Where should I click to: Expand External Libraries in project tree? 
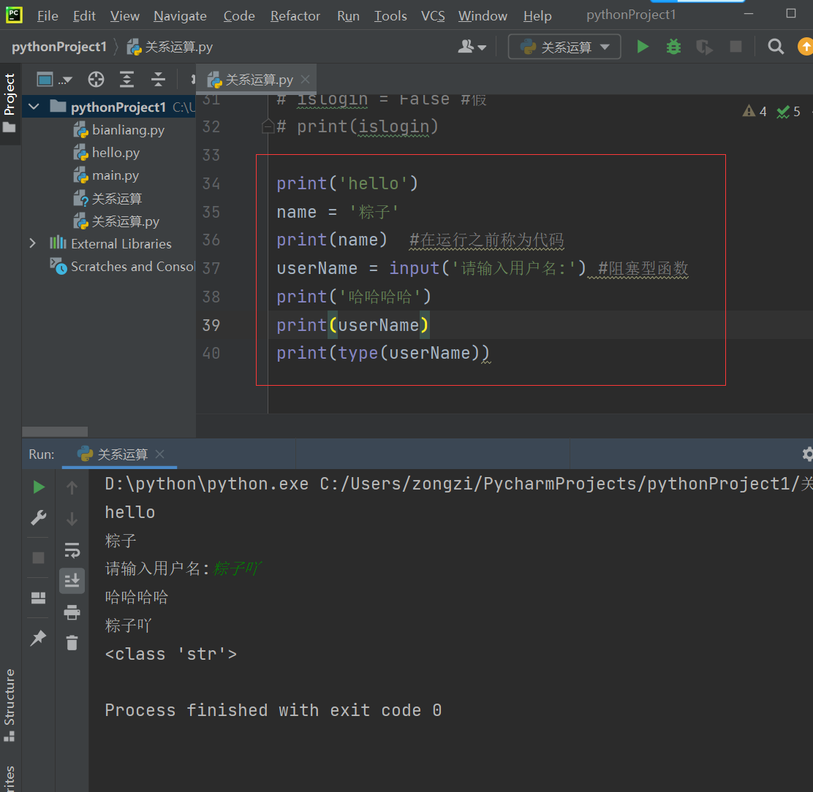point(33,243)
